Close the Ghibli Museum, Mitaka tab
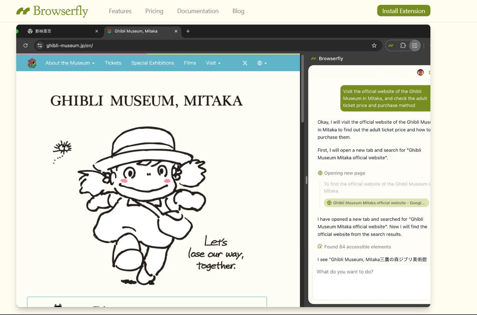477x315 pixels. (x=176, y=31)
